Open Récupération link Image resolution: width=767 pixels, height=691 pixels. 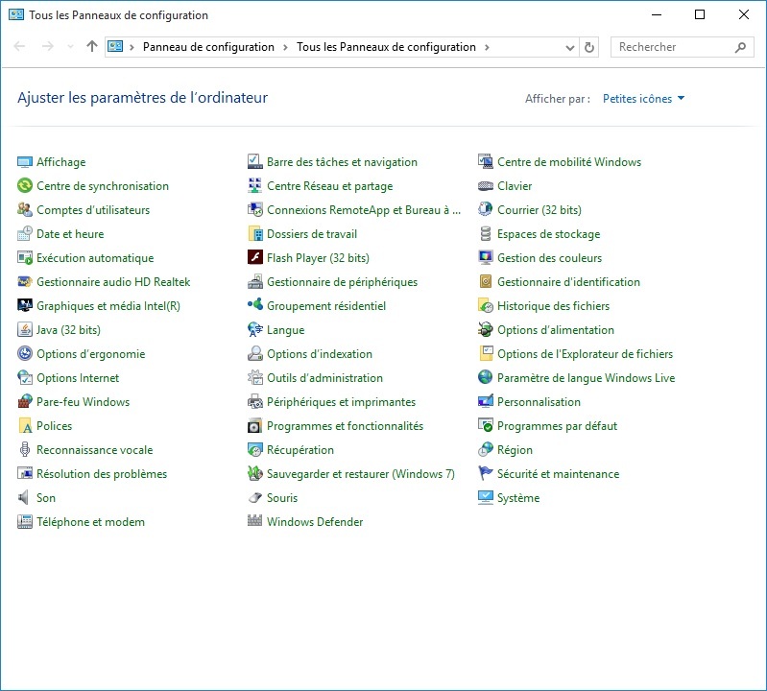[x=300, y=449]
